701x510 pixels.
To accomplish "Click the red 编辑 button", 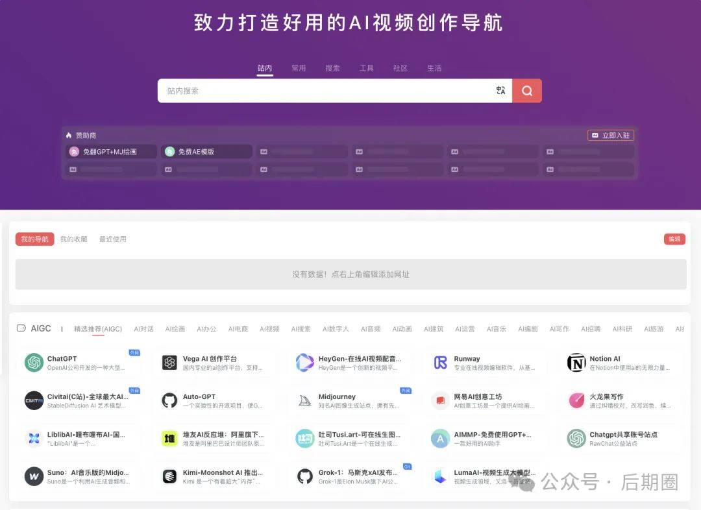I will (674, 239).
